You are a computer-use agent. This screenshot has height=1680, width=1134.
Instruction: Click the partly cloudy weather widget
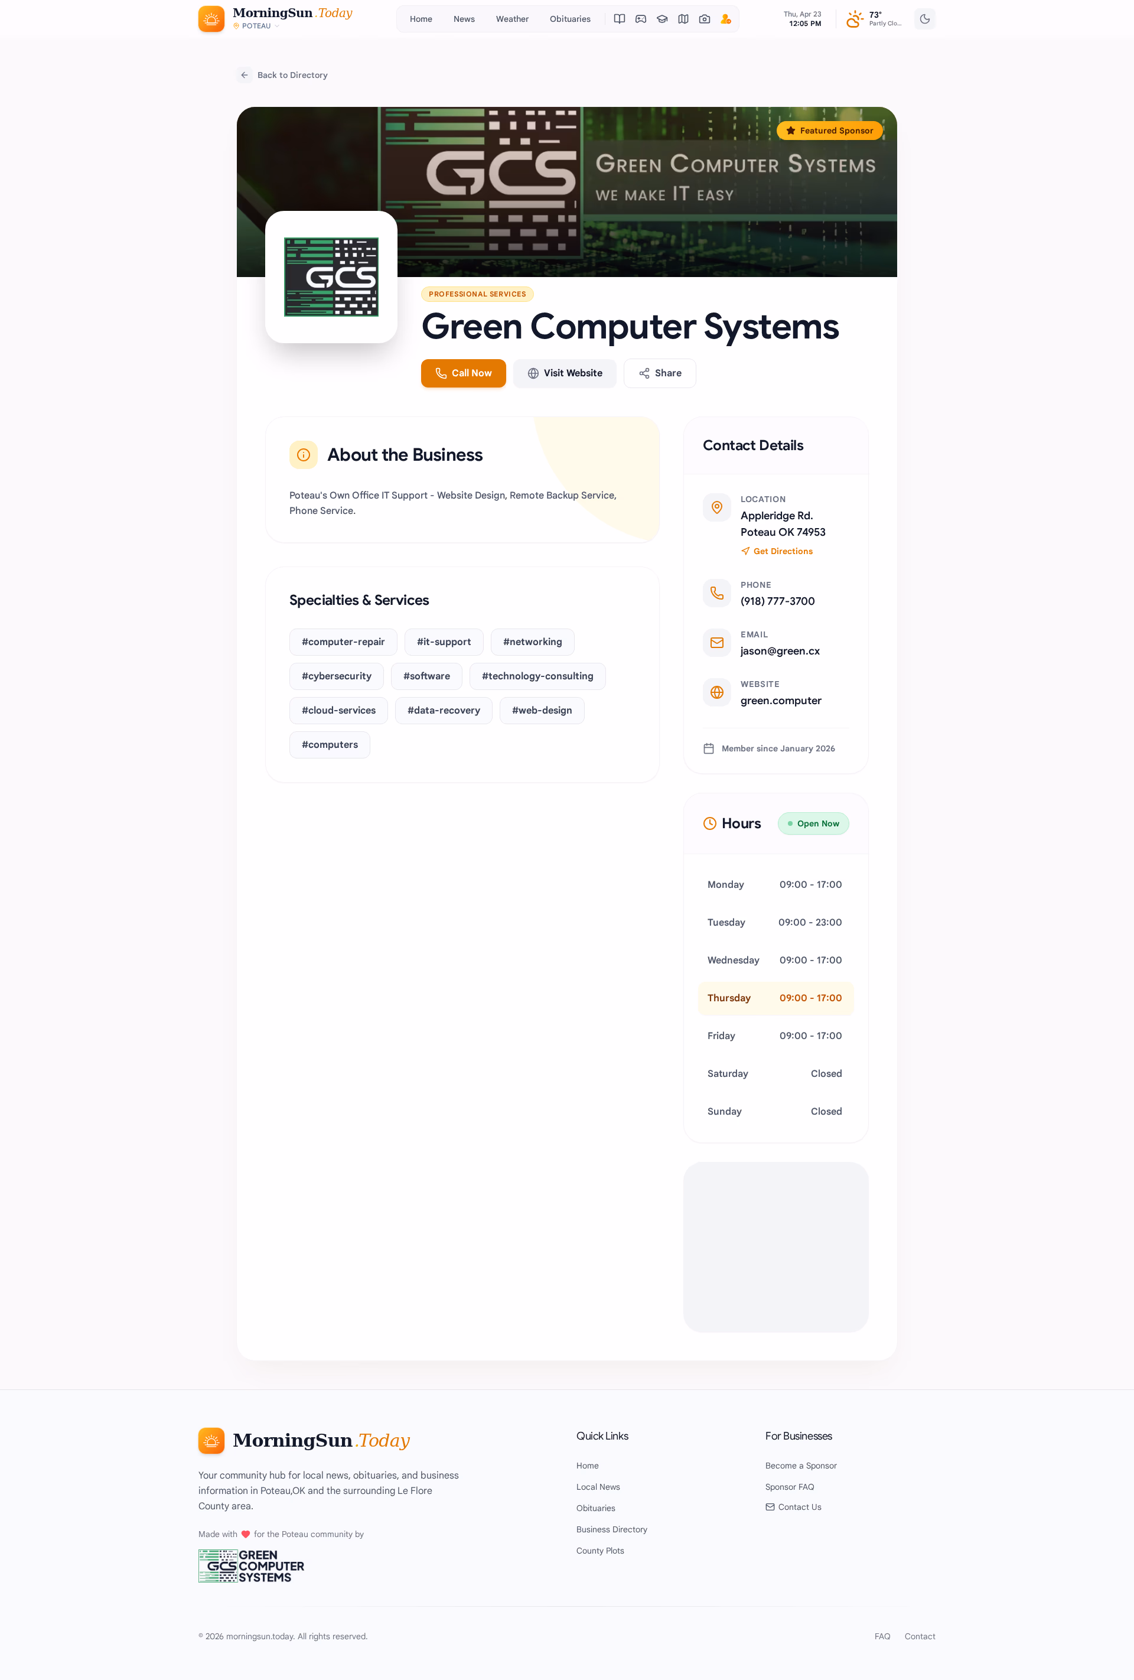tap(875, 19)
